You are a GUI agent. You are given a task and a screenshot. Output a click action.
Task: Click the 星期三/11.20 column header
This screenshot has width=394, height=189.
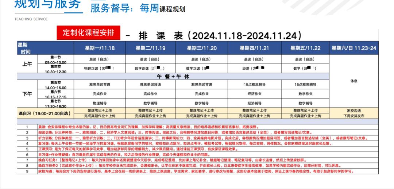point(202,48)
